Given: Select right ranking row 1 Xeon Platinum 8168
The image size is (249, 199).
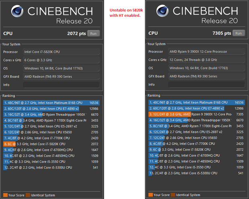Looking at the screenshot, I should pos(197,103).
